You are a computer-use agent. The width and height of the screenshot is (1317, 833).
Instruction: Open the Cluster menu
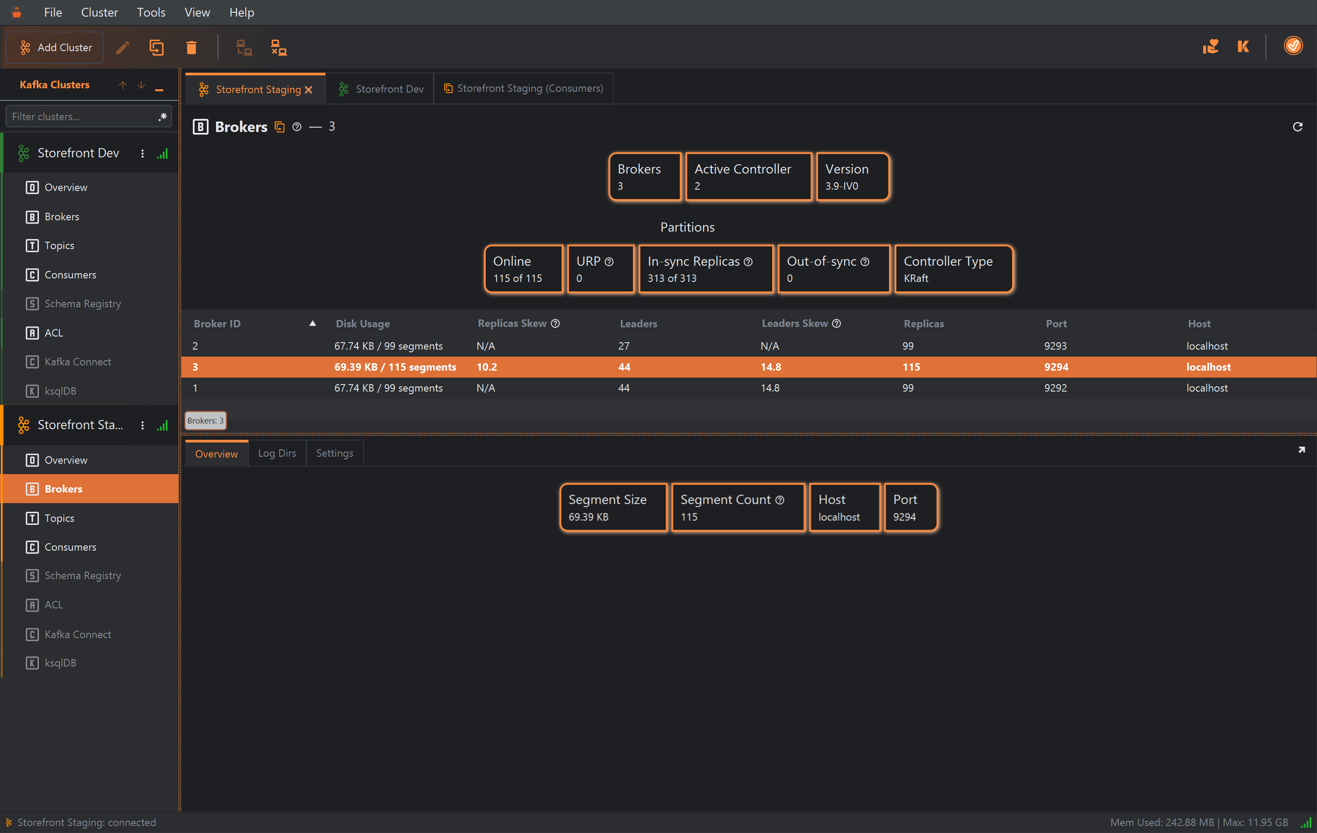(99, 12)
